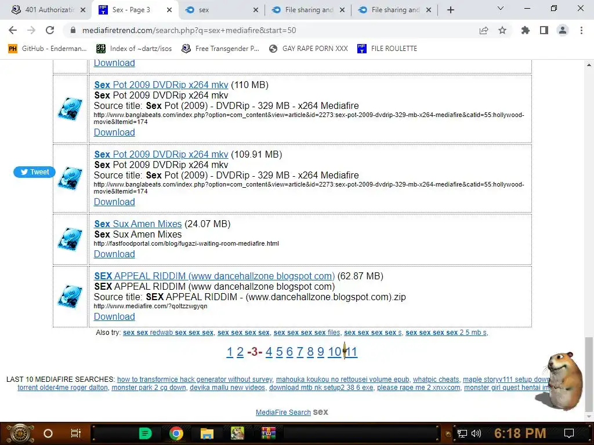Click the disk icon beside SEX APPEAL RIDDIM
The width and height of the screenshot is (594, 445).
click(x=70, y=297)
